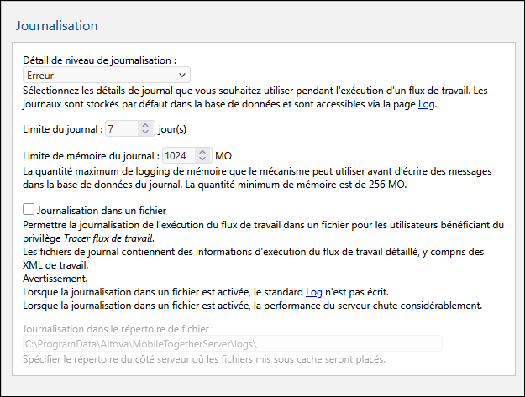Decrease journal limit days with down arrow
Image resolution: width=525 pixels, height=397 pixels.
tap(145, 133)
